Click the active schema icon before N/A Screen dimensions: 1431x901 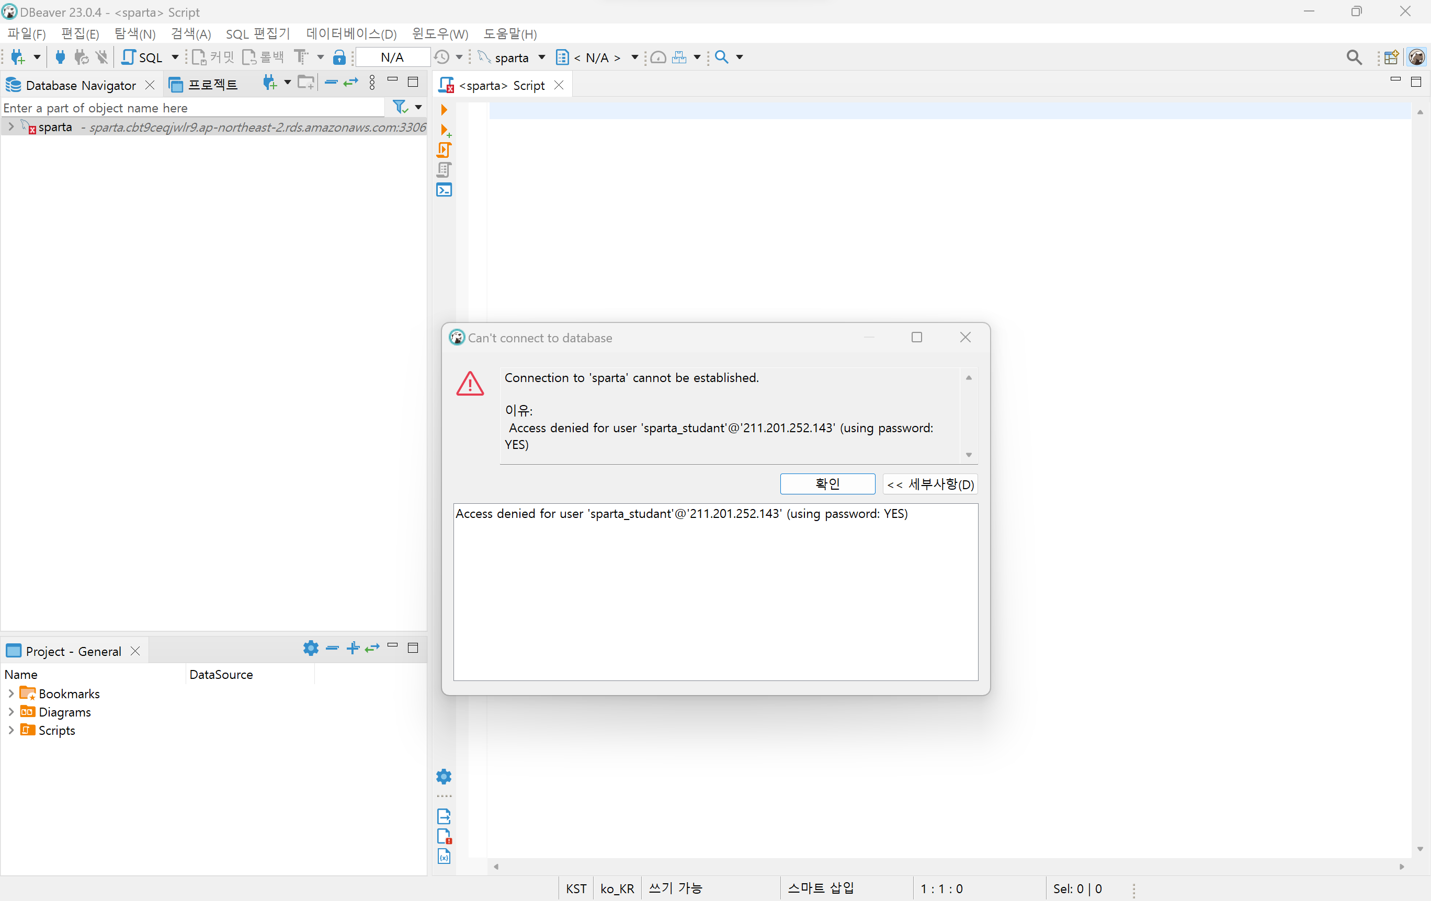[562, 57]
